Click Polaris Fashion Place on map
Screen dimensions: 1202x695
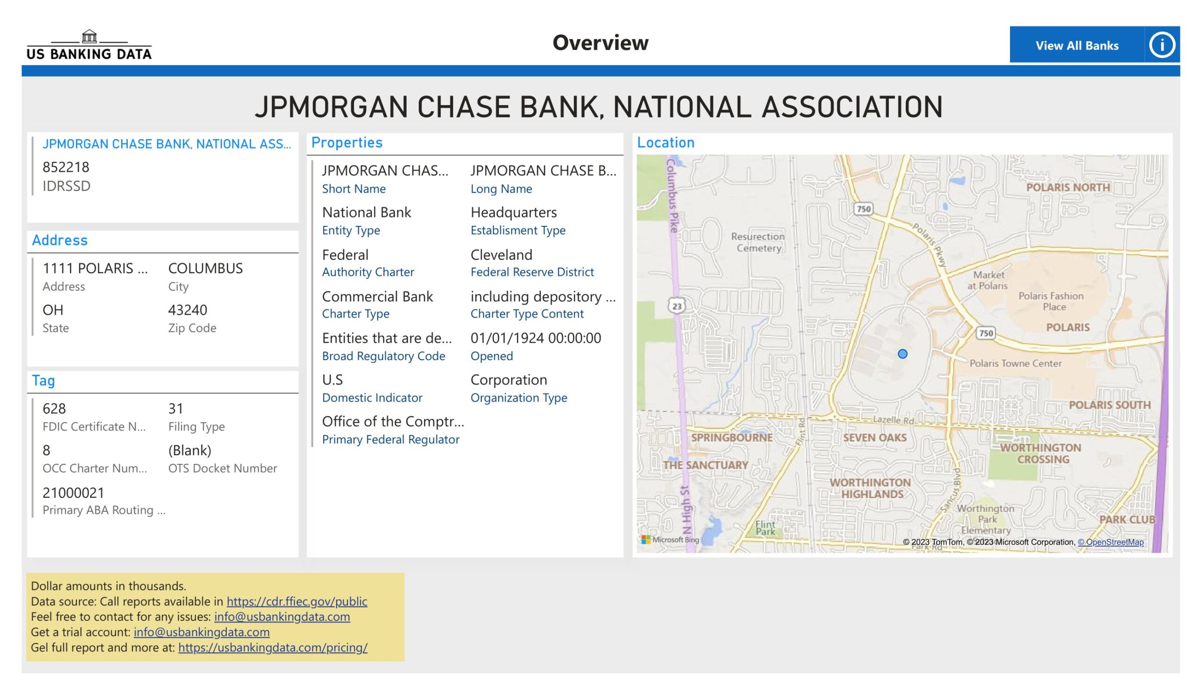pyautogui.click(x=1051, y=301)
